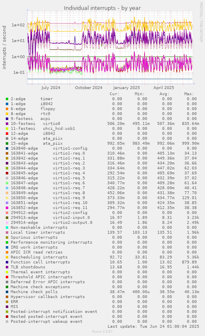
Task: Click the April 2025 x-axis label
Action: [164, 88]
